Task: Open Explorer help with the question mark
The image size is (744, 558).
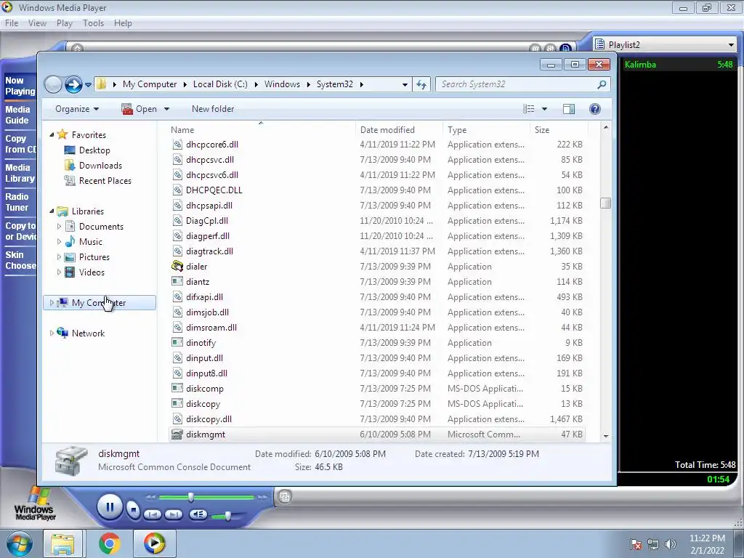Action: click(x=594, y=109)
